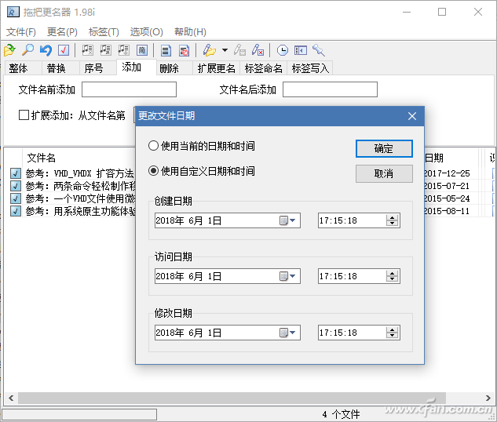Switch to the 扩展更名 tab
Image resolution: width=497 pixels, height=422 pixels.
217,68
